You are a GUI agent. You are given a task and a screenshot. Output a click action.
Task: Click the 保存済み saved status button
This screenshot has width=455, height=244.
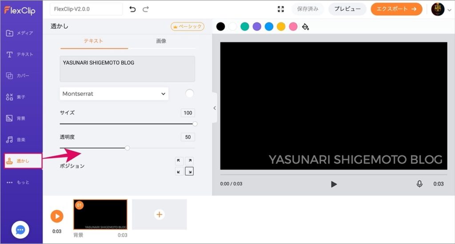tap(307, 9)
